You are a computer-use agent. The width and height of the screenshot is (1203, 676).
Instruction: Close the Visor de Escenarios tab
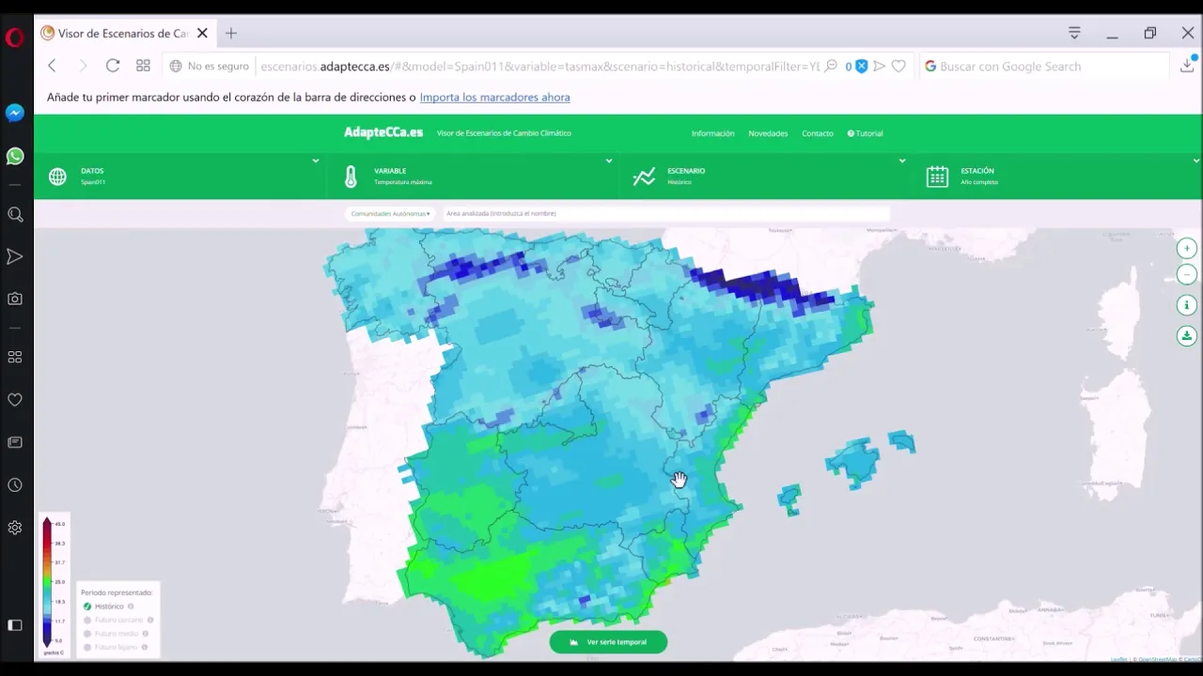(x=202, y=33)
